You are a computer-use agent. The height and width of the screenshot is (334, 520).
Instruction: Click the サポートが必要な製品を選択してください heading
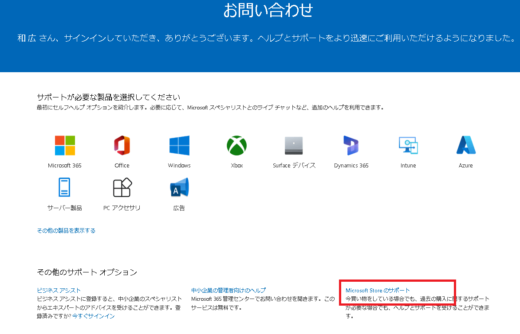click(108, 97)
